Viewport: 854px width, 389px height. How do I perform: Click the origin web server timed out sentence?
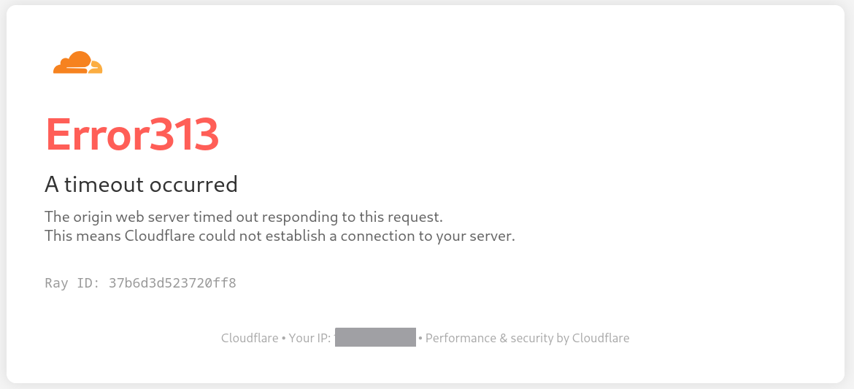pyautogui.click(x=244, y=217)
